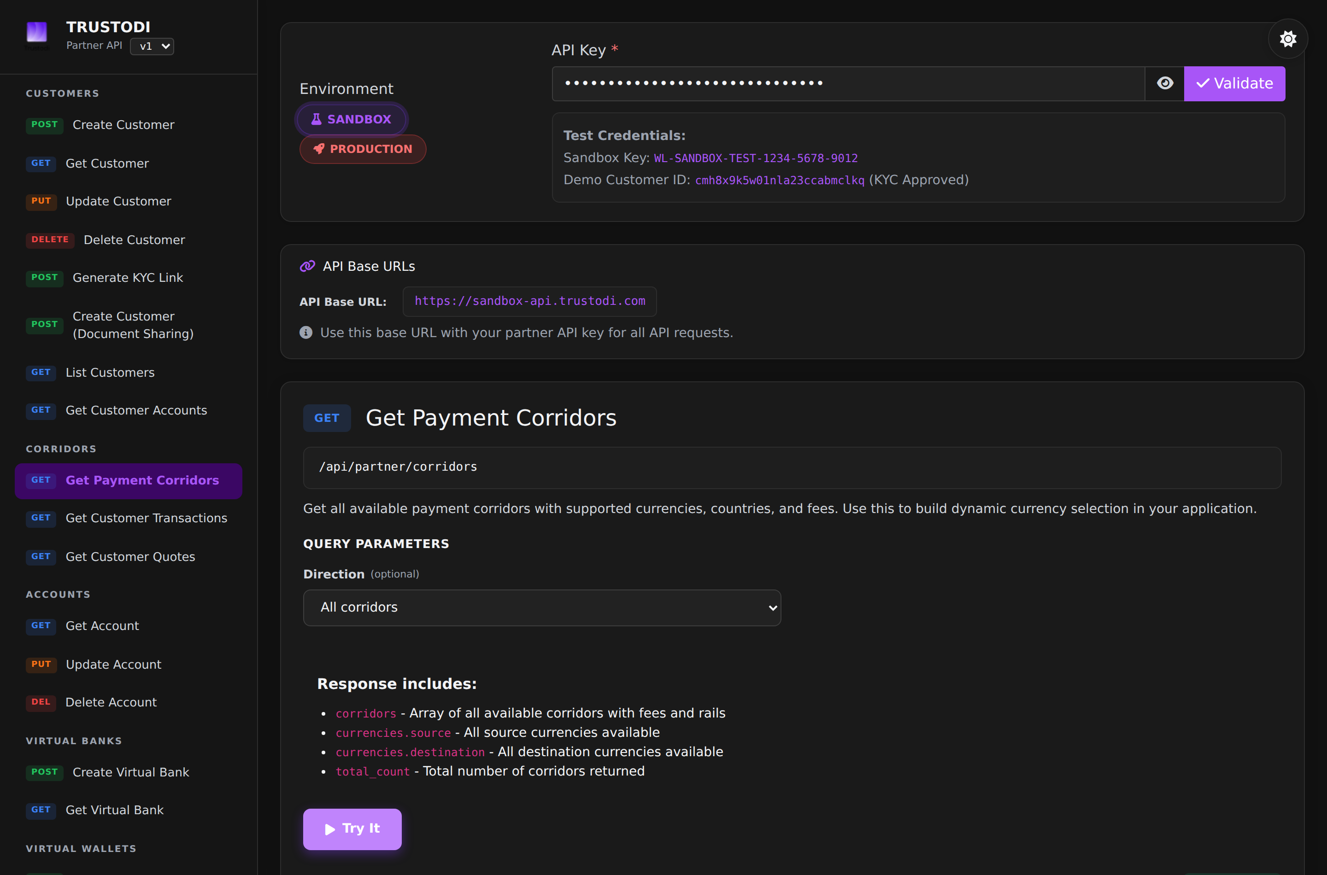Click the ACCOUNTS section header
This screenshot has width=1327, height=875.
click(x=58, y=595)
